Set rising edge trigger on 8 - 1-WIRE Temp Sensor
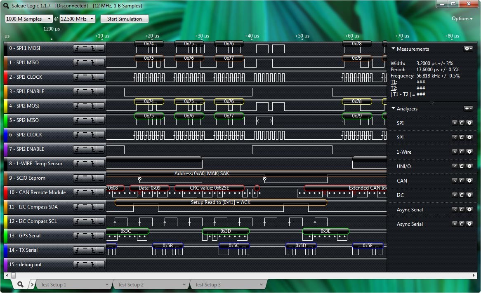Viewport: 481px width, 293px height. (x=77, y=164)
